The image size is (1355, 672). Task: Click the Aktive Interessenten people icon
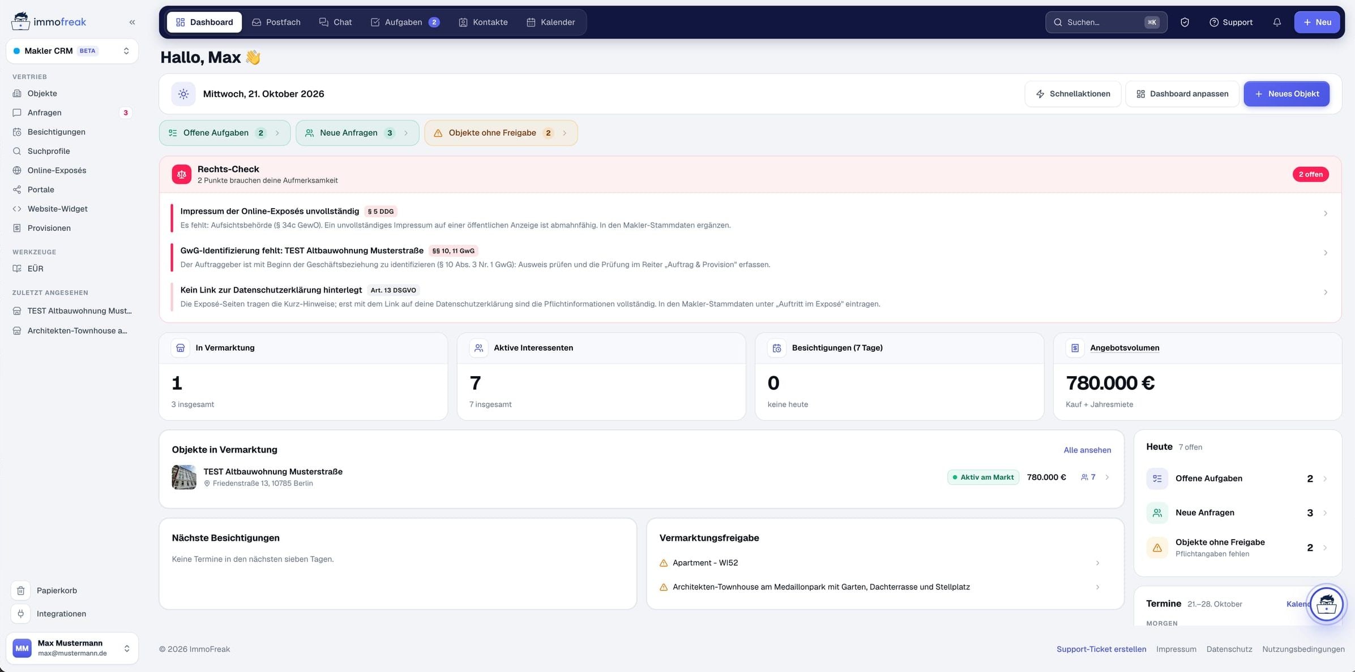click(478, 348)
